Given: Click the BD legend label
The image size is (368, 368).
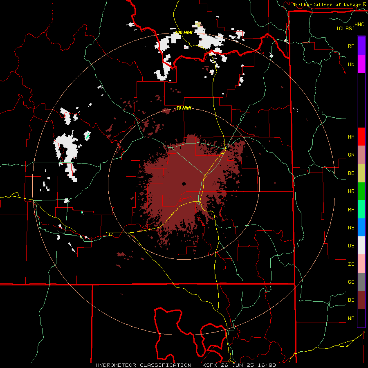Looking at the screenshot, I should pyautogui.click(x=351, y=173).
